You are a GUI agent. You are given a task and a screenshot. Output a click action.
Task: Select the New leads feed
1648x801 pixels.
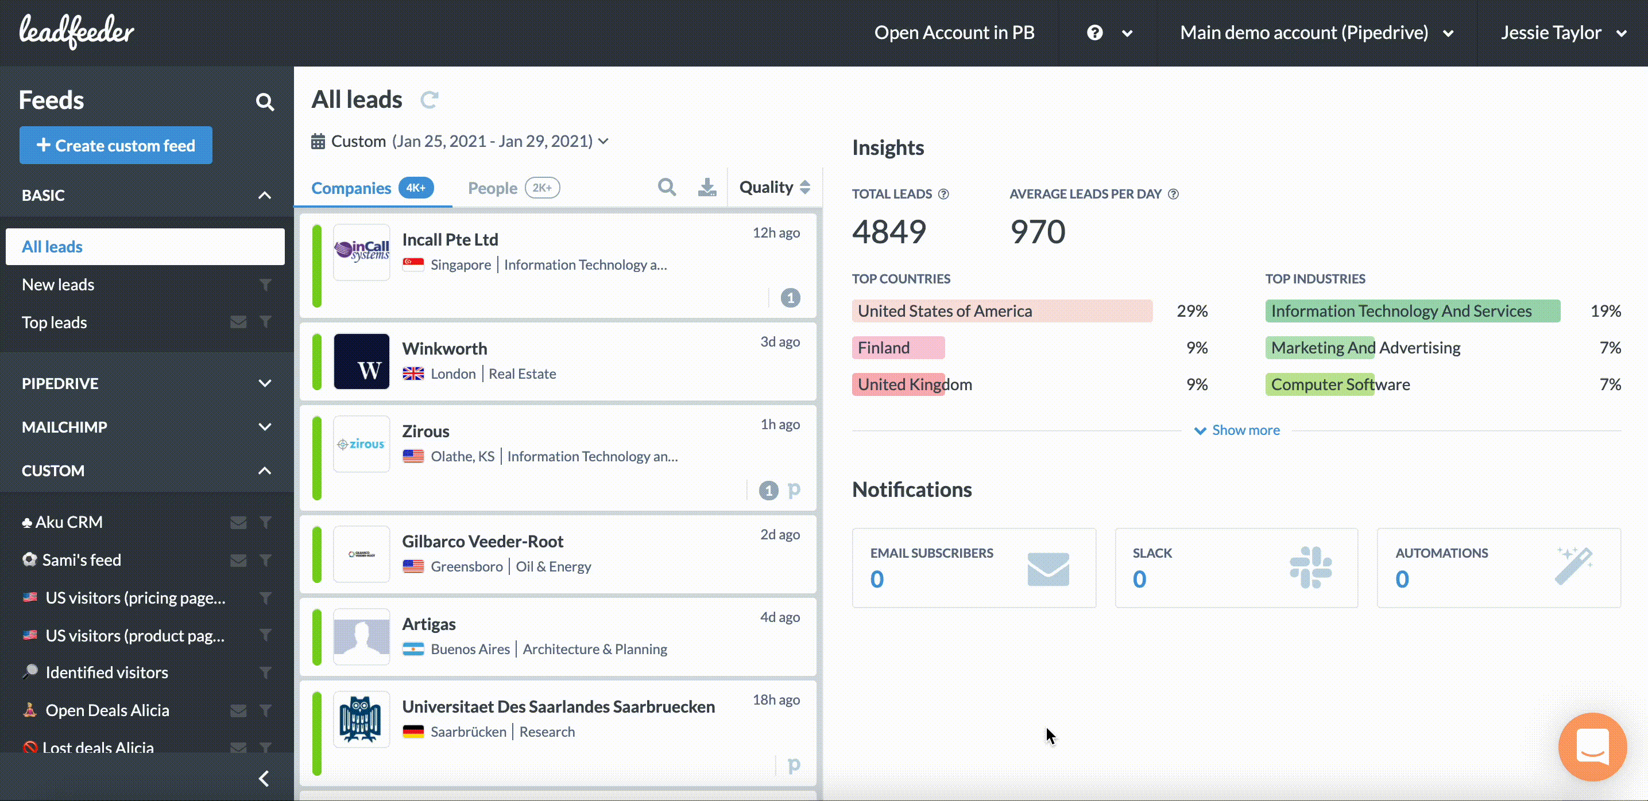(x=58, y=285)
